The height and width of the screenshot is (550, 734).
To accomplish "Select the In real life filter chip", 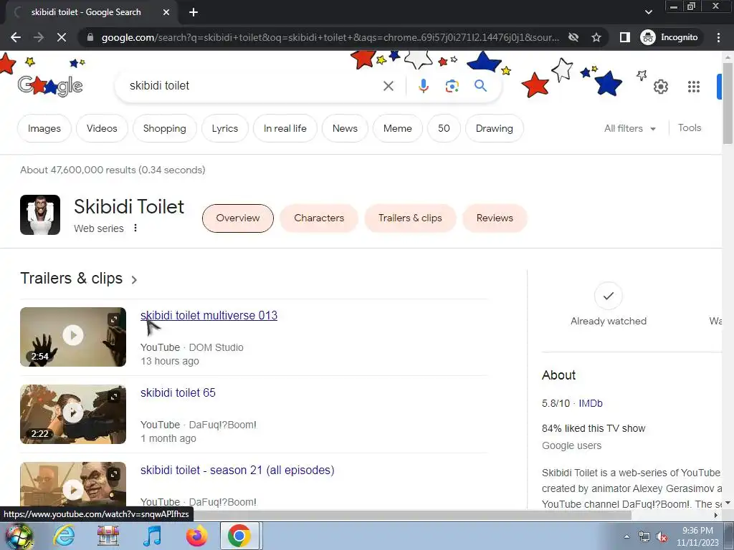I will 285,128.
